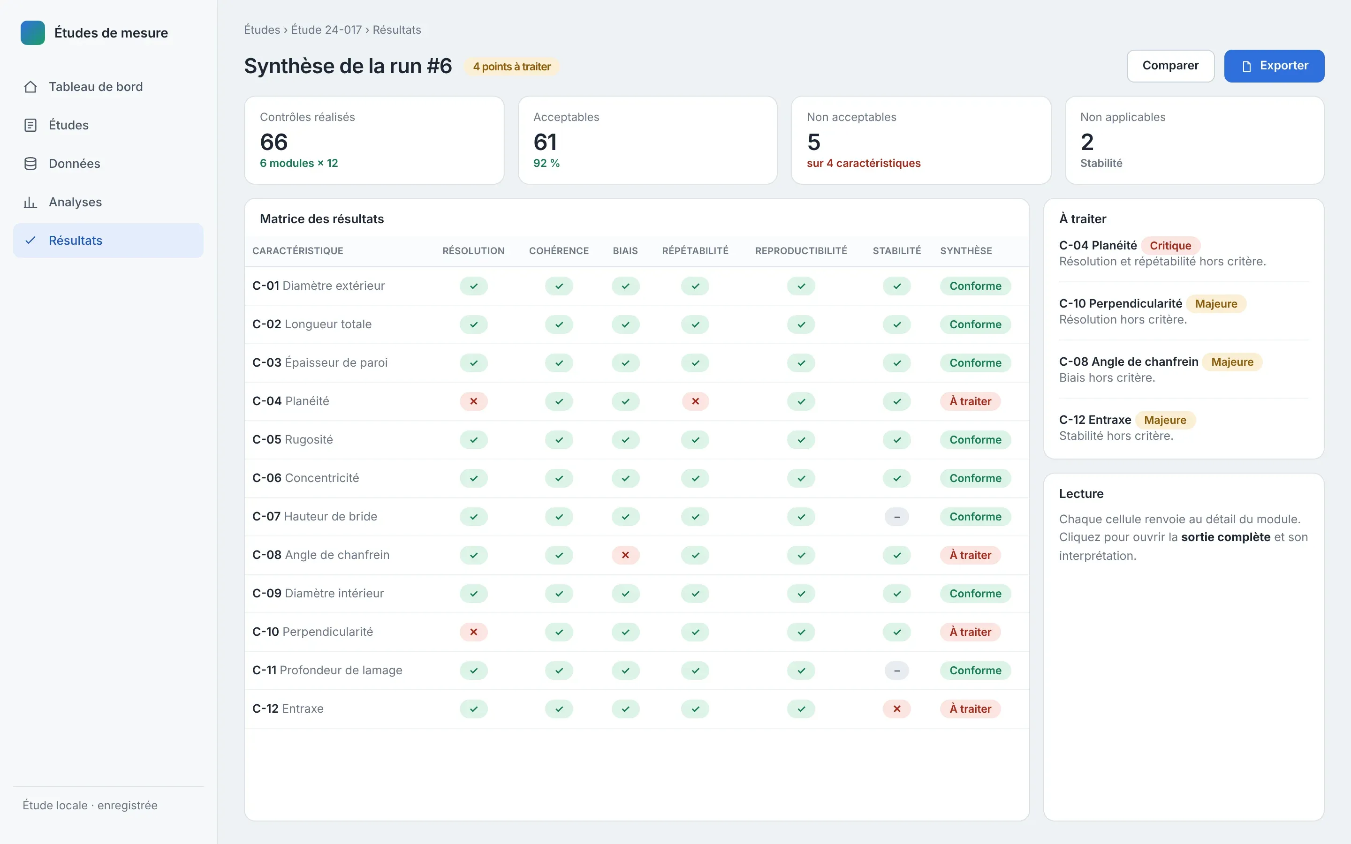The image size is (1351, 844).
Task: Open C-02 Longueur totale Cohérence check cell
Action: pos(559,325)
